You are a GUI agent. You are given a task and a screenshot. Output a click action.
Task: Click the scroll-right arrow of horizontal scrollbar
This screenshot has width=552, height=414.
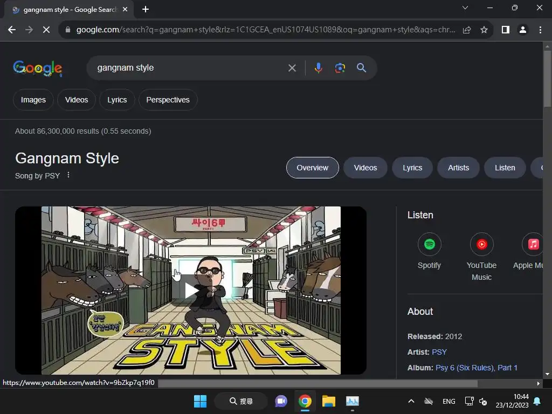click(539, 384)
